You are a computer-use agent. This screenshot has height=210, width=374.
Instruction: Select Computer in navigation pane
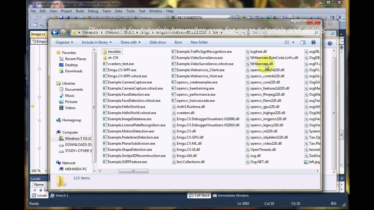(x=67, y=132)
